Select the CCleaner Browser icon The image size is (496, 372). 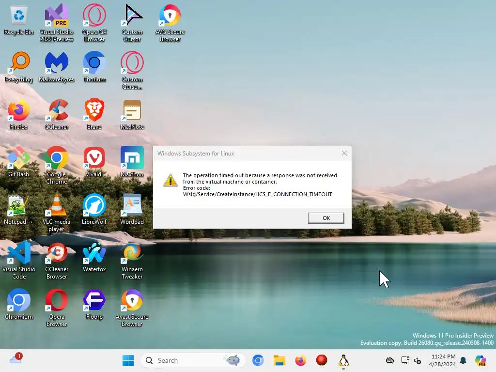57,260
